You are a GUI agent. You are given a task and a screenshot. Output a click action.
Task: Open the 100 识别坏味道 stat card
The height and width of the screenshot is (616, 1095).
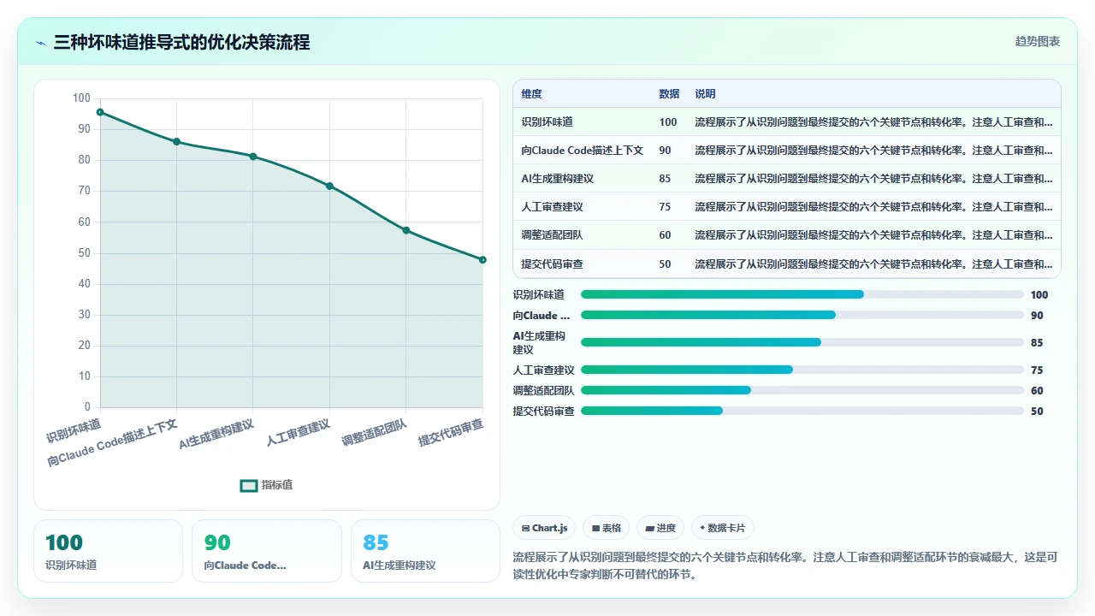tap(108, 551)
